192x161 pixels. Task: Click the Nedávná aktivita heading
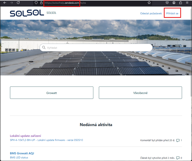96,124
